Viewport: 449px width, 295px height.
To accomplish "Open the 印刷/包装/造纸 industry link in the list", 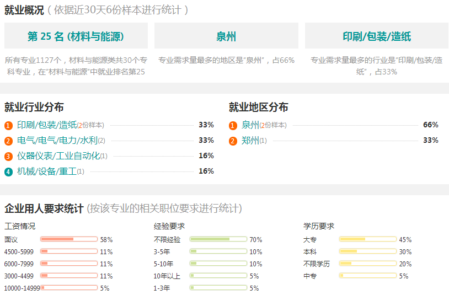I will [47, 125].
